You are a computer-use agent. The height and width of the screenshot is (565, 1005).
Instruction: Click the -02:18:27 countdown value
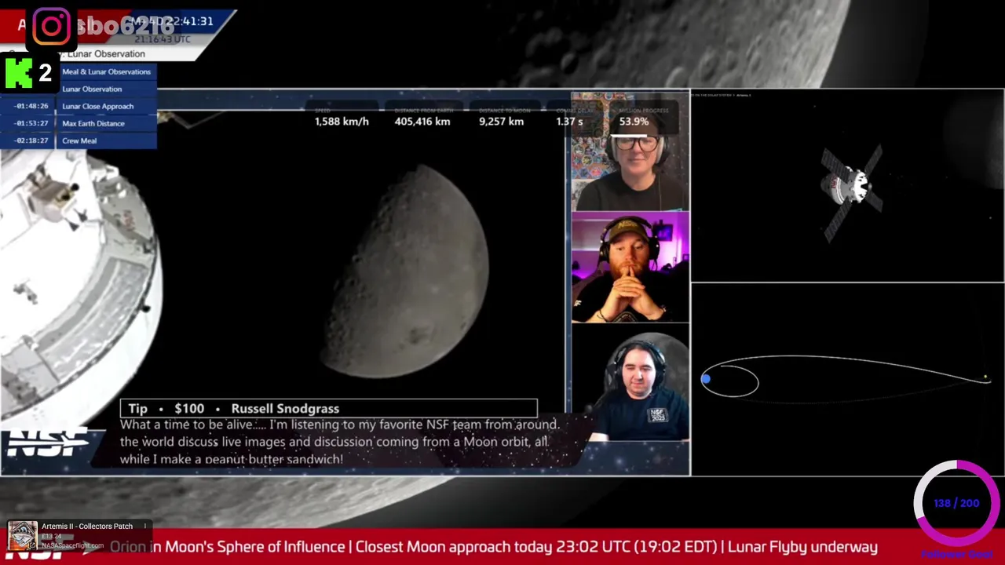[31, 140]
